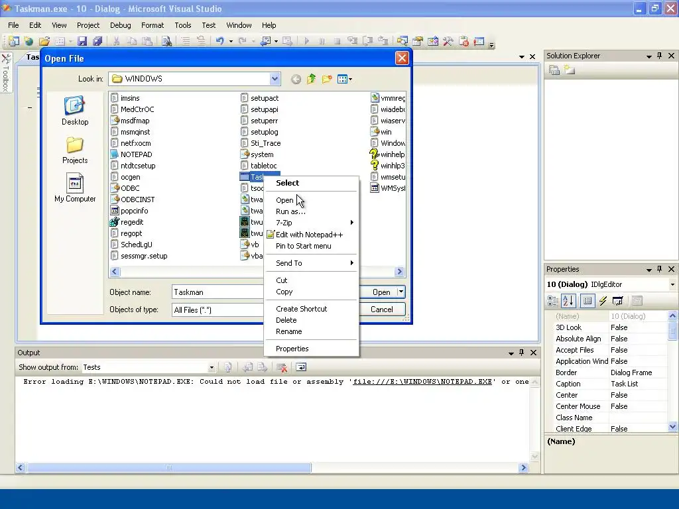Toggle auto-hide pin on Output panel
The height and width of the screenshot is (509, 679).
click(522, 353)
